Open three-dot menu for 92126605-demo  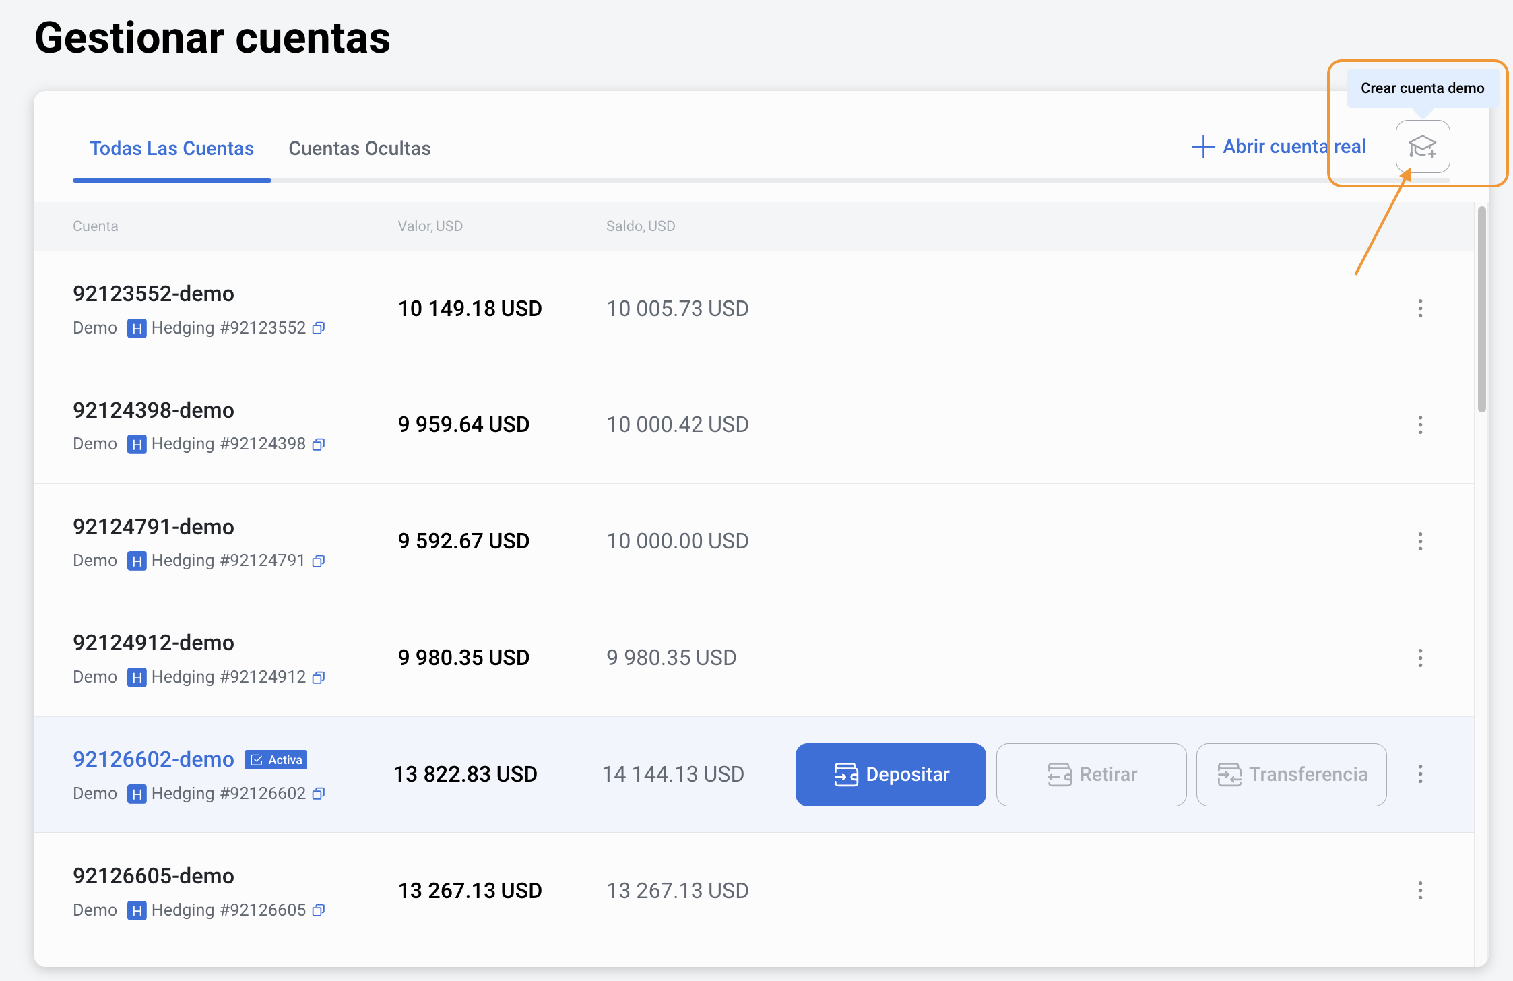(x=1420, y=891)
